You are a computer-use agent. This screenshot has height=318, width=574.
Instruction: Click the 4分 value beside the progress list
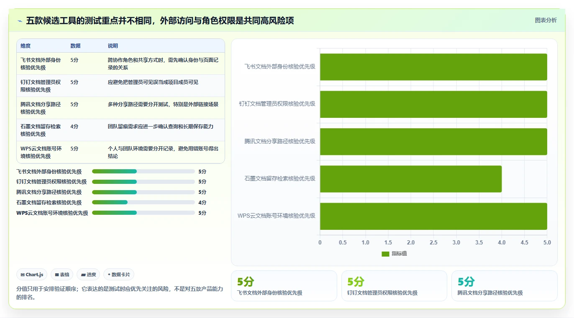pyautogui.click(x=202, y=203)
